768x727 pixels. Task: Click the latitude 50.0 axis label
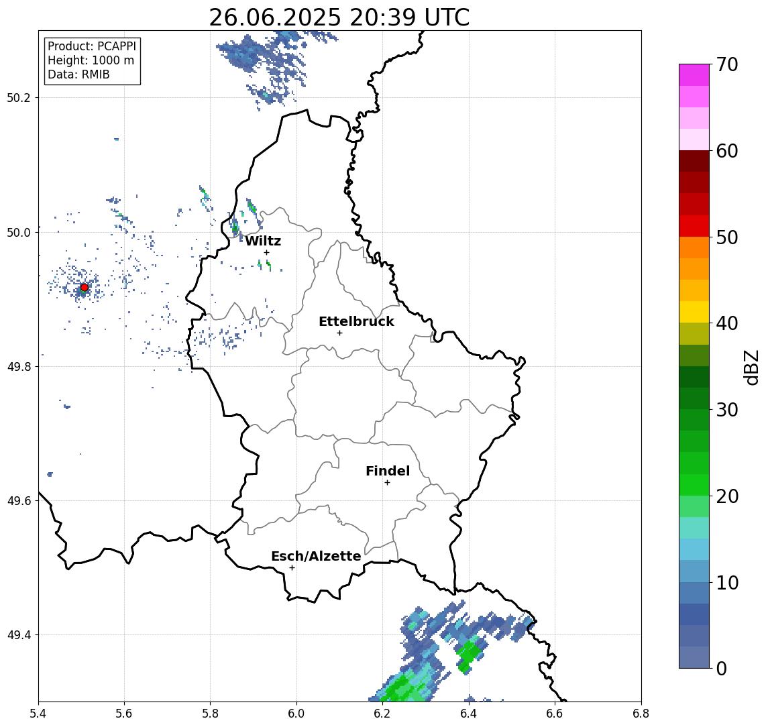(19, 232)
